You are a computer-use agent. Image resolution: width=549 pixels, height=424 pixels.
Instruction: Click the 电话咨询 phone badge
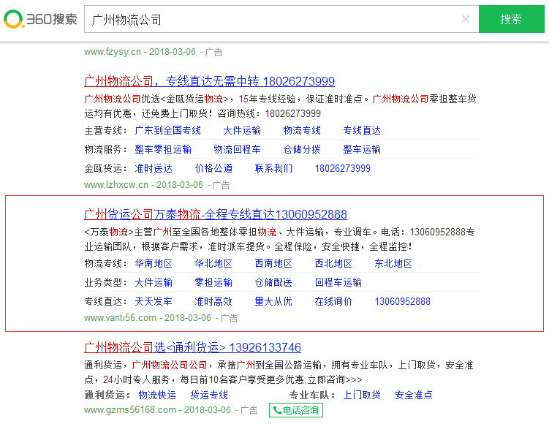(295, 410)
